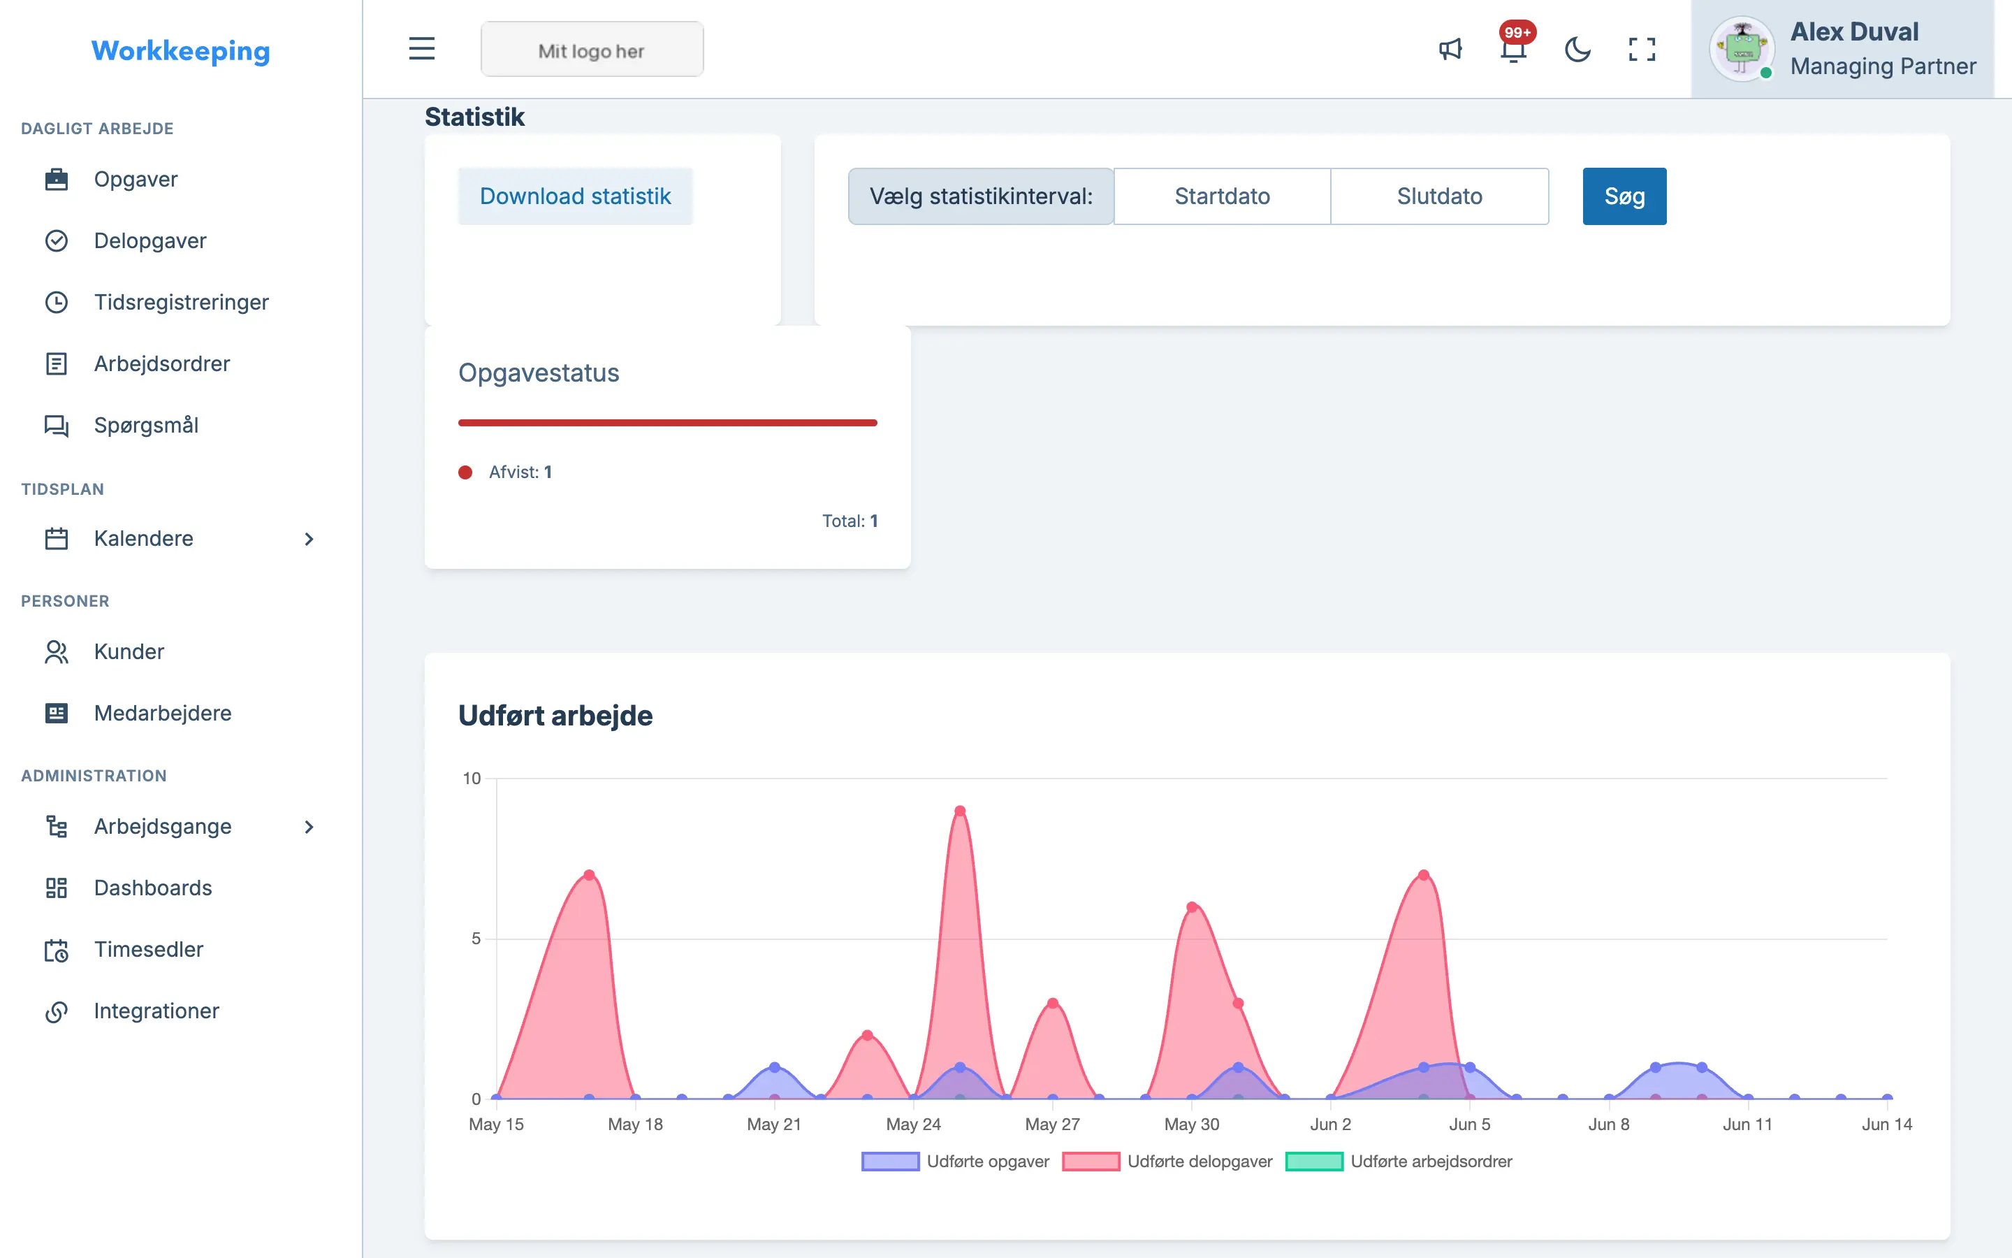Viewport: 2012px width, 1258px height.
Task: Toggle Udførte delopgaver legend series
Action: pos(1167,1162)
